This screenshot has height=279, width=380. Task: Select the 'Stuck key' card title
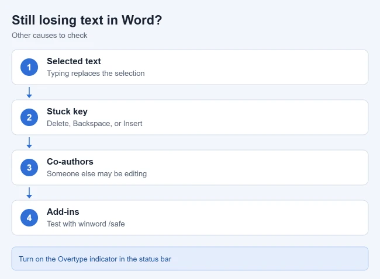(x=67, y=111)
